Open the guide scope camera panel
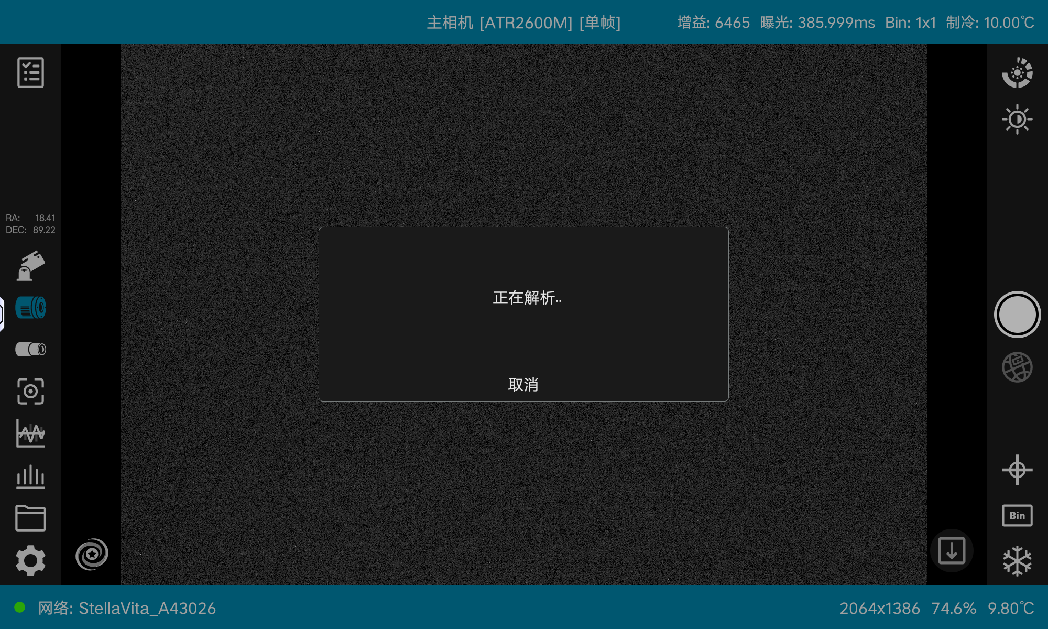This screenshot has width=1048, height=629. tap(30, 349)
